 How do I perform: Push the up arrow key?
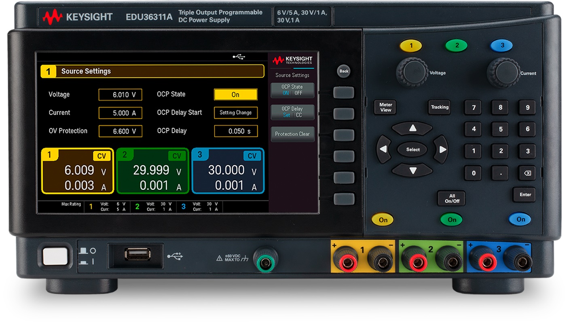412,129
